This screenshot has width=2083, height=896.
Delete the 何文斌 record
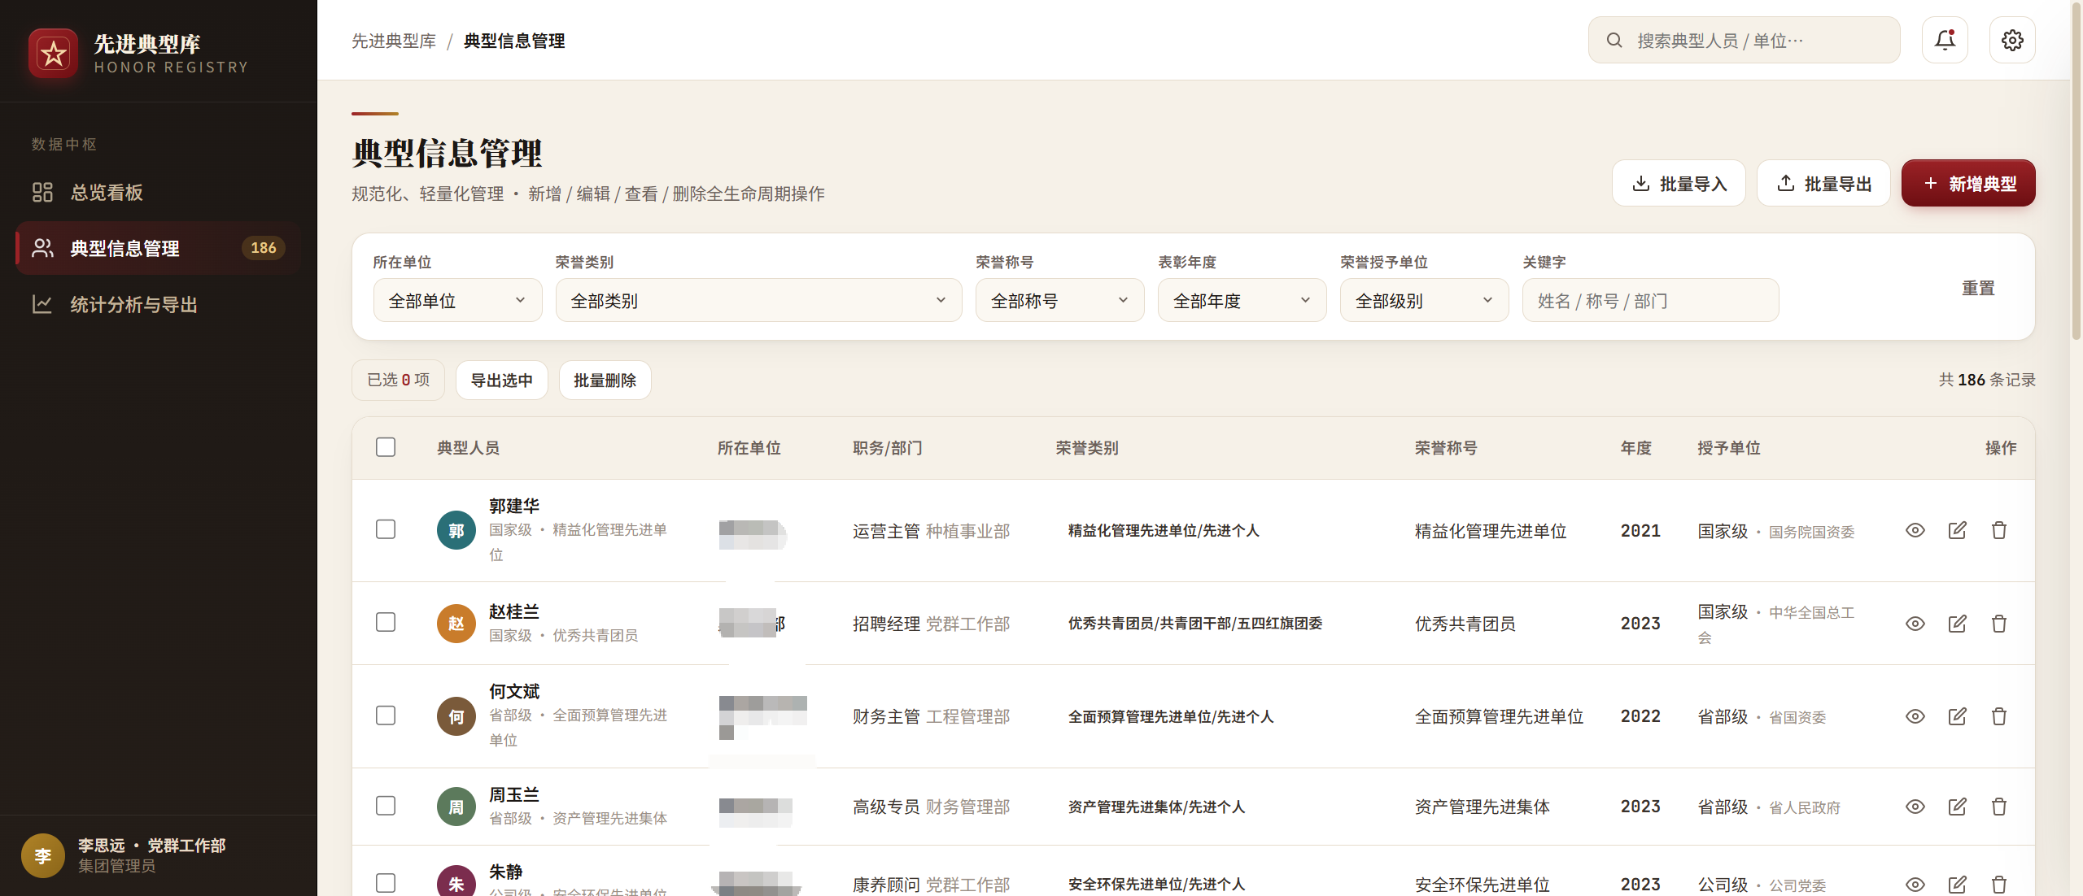pyautogui.click(x=1999, y=716)
